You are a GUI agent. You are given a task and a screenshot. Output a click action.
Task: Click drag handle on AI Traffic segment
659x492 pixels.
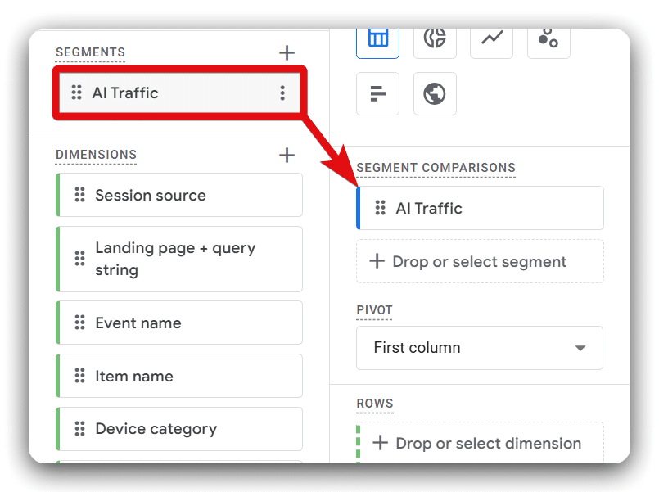point(76,93)
